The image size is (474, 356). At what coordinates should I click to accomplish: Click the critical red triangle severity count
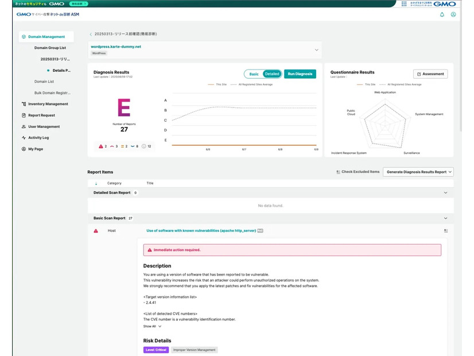tap(103, 146)
